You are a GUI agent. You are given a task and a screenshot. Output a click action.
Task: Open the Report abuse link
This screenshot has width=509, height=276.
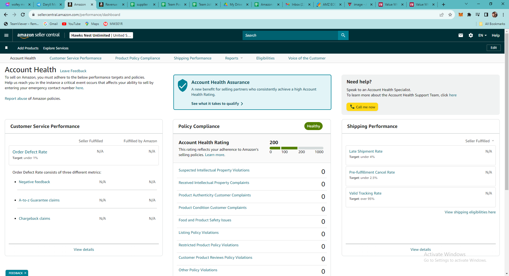pyautogui.click(x=16, y=98)
